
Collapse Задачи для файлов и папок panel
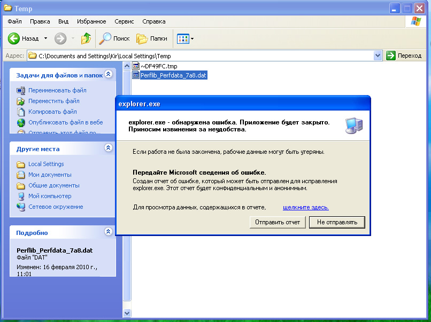(x=109, y=74)
